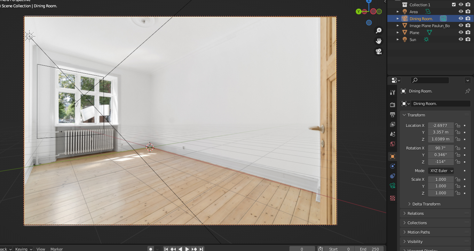Open the View Layer properties tab

pyautogui.click(x=393, y=124)
